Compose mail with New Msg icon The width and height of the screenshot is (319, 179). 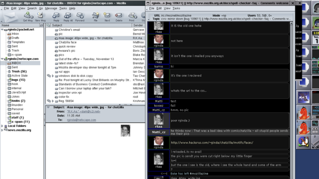click(40, 16)
